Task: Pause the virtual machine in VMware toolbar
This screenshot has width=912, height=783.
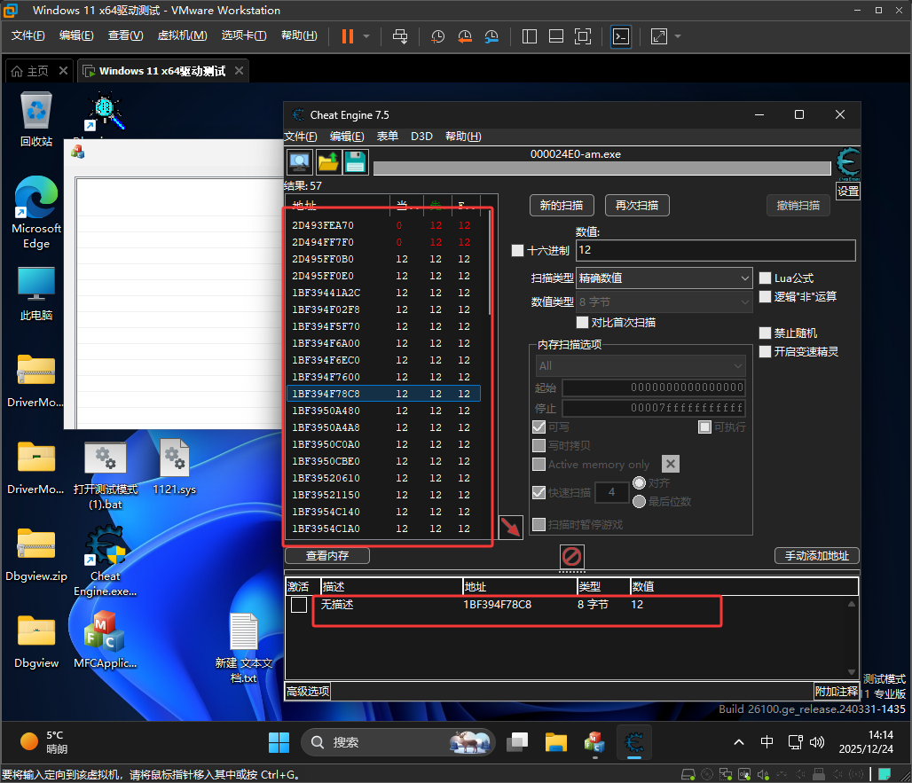Action: click(347, 36)
